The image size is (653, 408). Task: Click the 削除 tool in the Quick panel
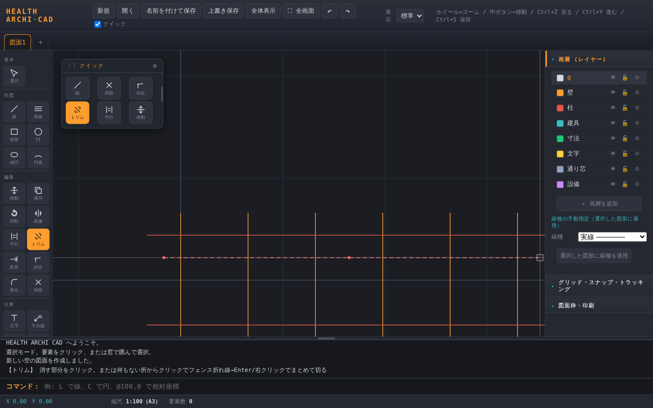(x=109, y=88)
